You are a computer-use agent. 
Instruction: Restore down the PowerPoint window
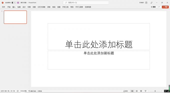click(x=162, y=2)
